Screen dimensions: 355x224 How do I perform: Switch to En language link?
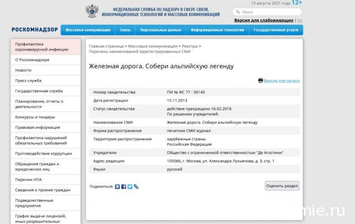pos(300,21)
